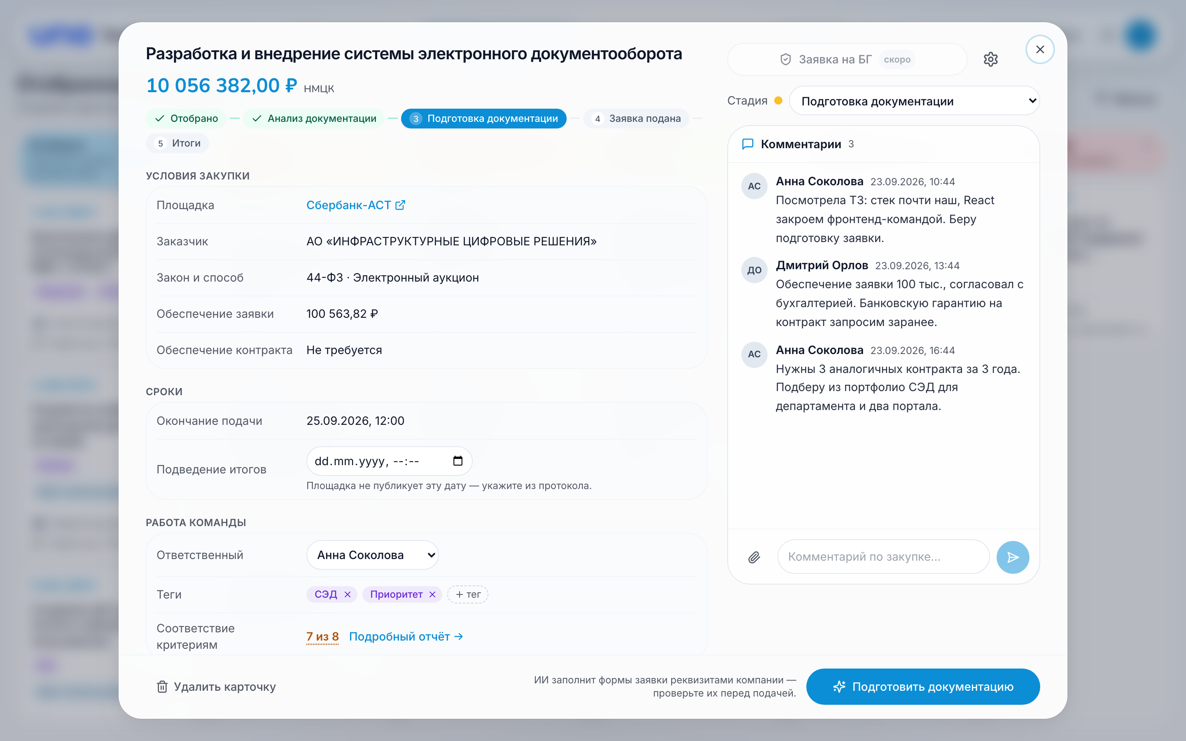The height and width of the screenshot is (741, 1186).
Task: Select the Итоги stage step
Action: 177,143
